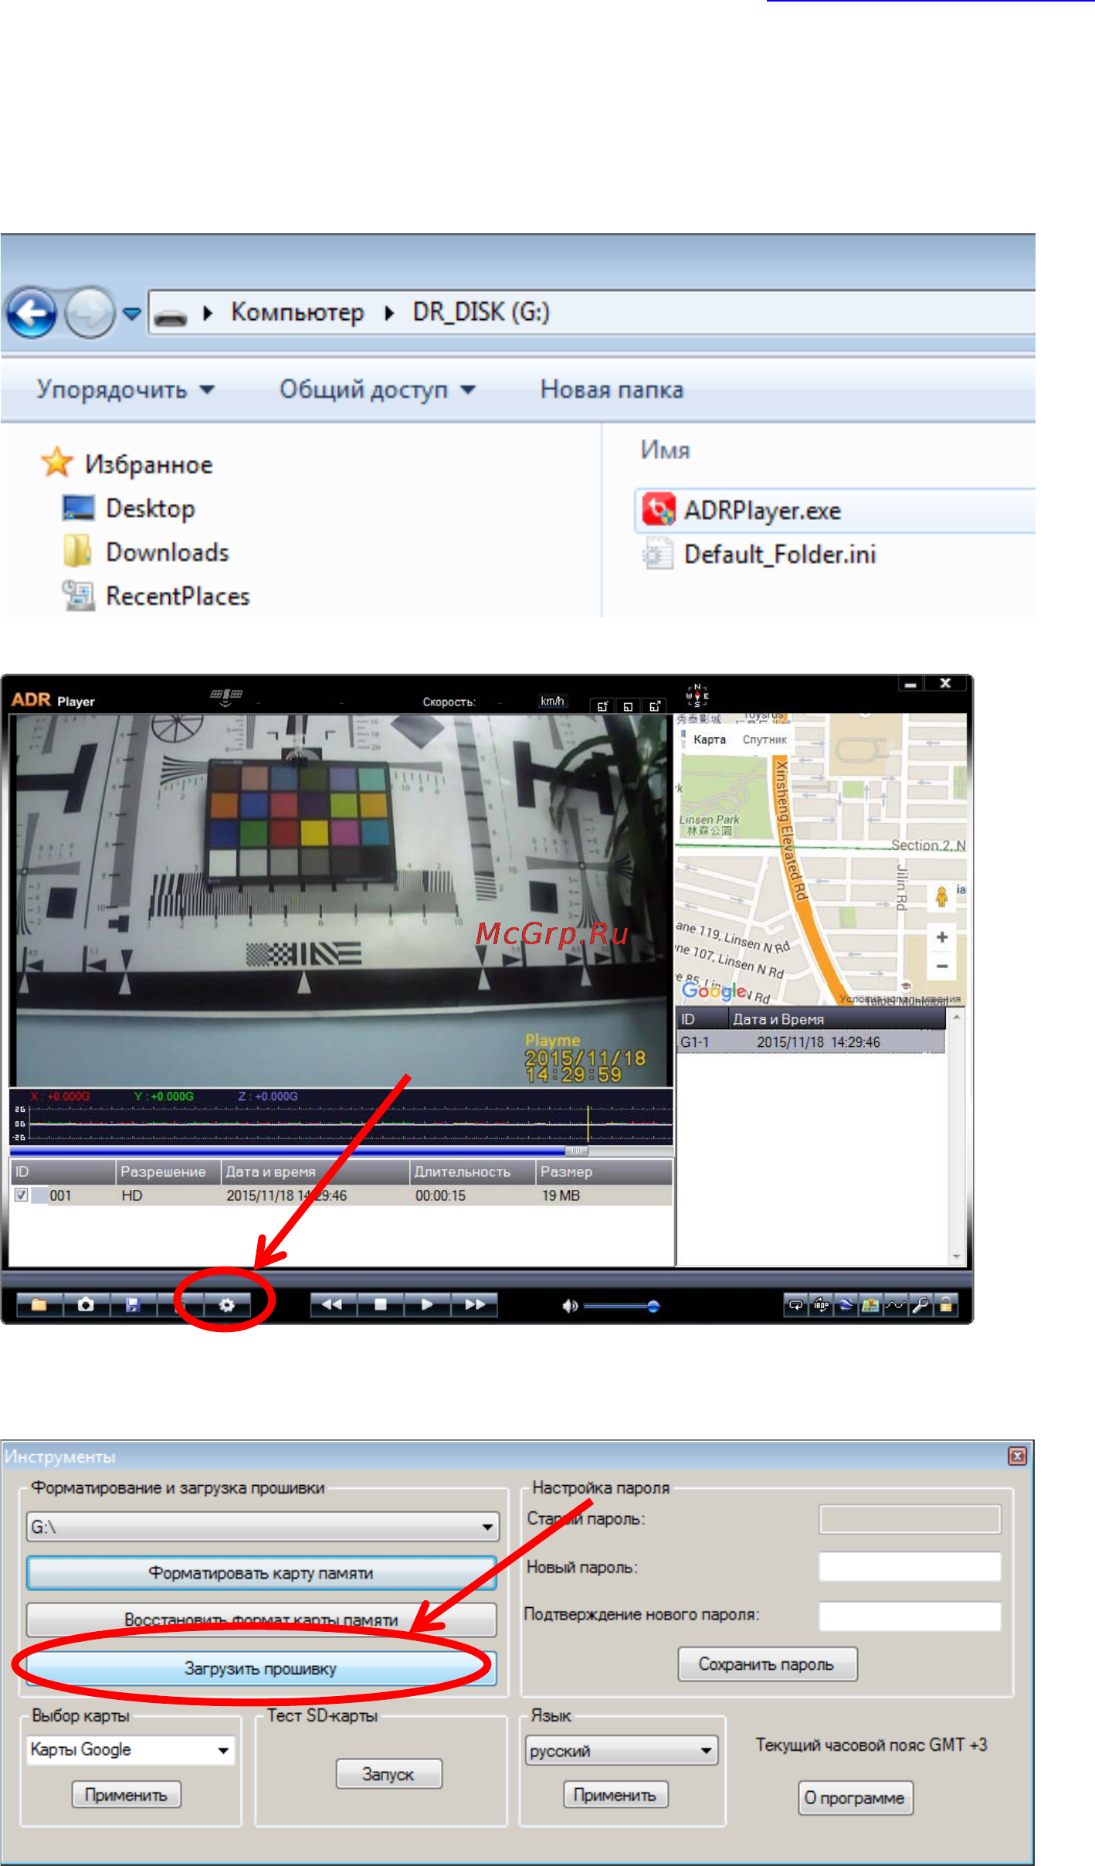The image size is (1095, 1866).
Task: Click the Street View pegman on map
Action: (941, 896)
